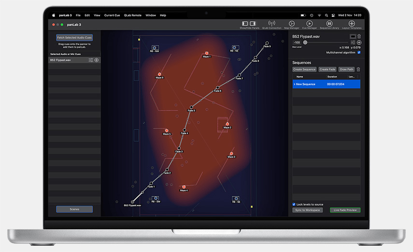Select the Maze 4 speaker node
Screen dimensions: 413x252
click(184, 187)
